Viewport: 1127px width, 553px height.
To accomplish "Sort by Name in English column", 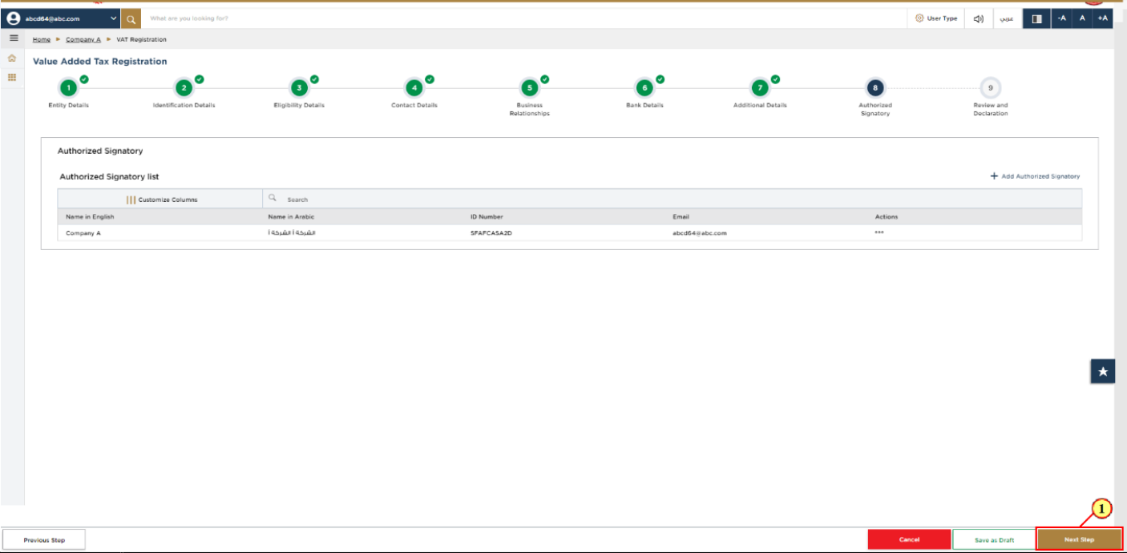I will click(90, 217).
